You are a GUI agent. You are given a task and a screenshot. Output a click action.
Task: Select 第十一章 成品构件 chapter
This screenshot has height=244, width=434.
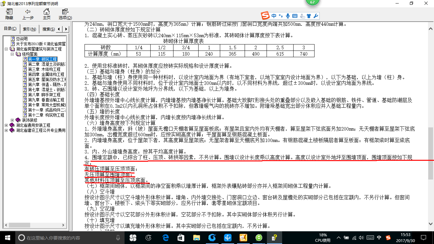[47, 110]
